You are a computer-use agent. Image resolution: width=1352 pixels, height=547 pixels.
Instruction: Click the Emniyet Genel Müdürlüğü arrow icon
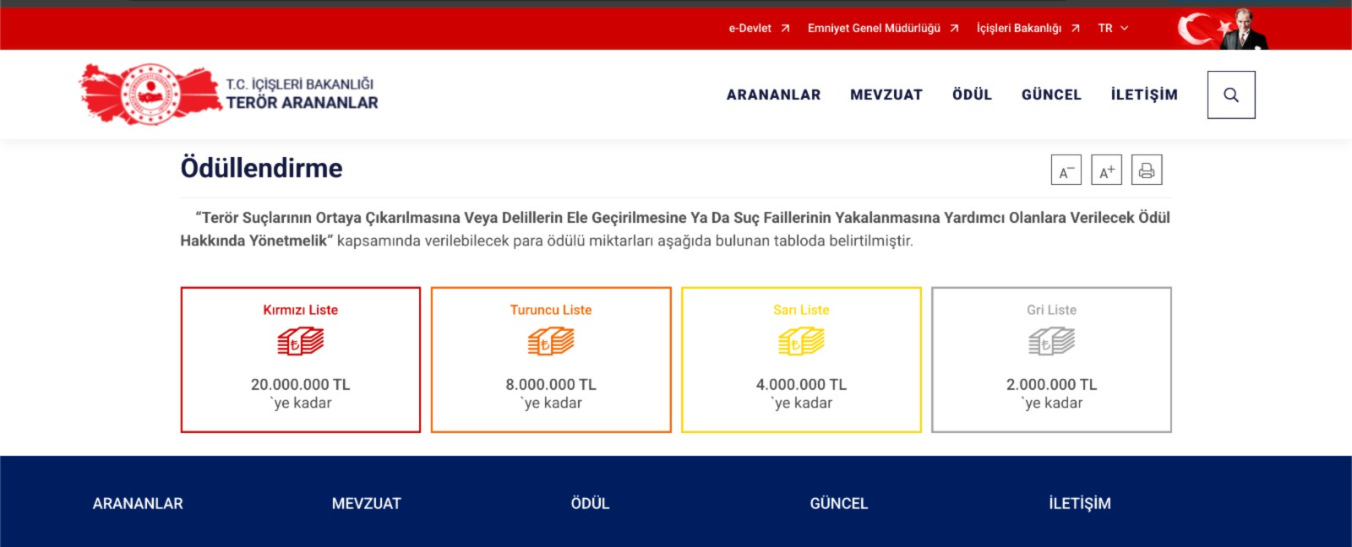click(954, 29)
